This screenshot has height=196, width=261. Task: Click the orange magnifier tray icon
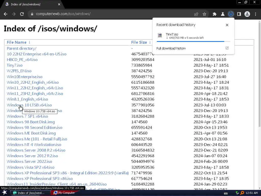point(242,193)
